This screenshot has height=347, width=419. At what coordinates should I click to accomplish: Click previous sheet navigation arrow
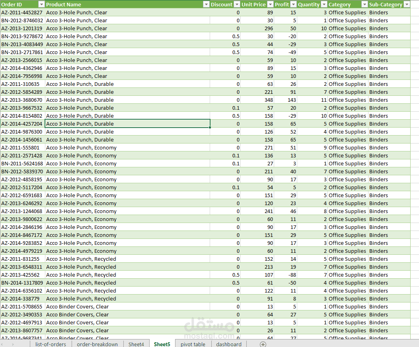2,344
